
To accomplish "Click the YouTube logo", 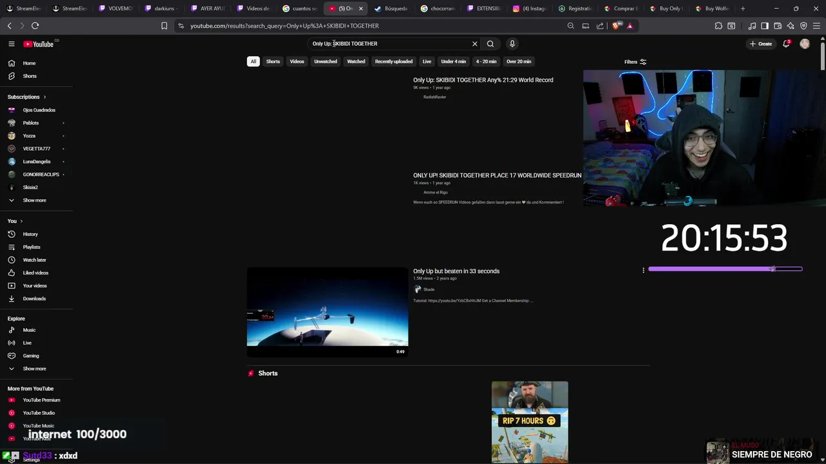I will [39, 44].
